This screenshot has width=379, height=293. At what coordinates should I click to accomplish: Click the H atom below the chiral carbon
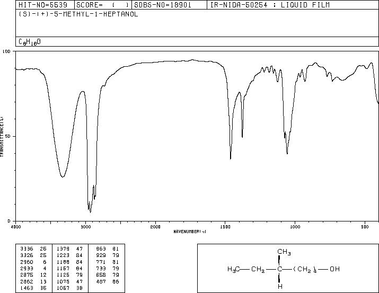pyautogui.click(x=280, y=287)
